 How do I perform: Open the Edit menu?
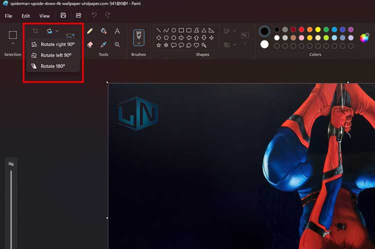pyautogui.click(x=25, y=16)
